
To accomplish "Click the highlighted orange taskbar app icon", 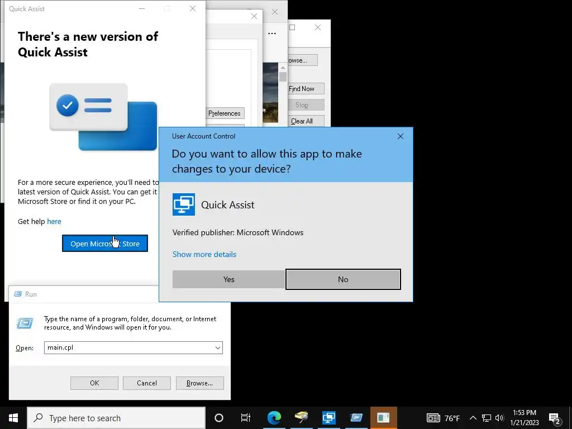I will click(x=383, y=418).
